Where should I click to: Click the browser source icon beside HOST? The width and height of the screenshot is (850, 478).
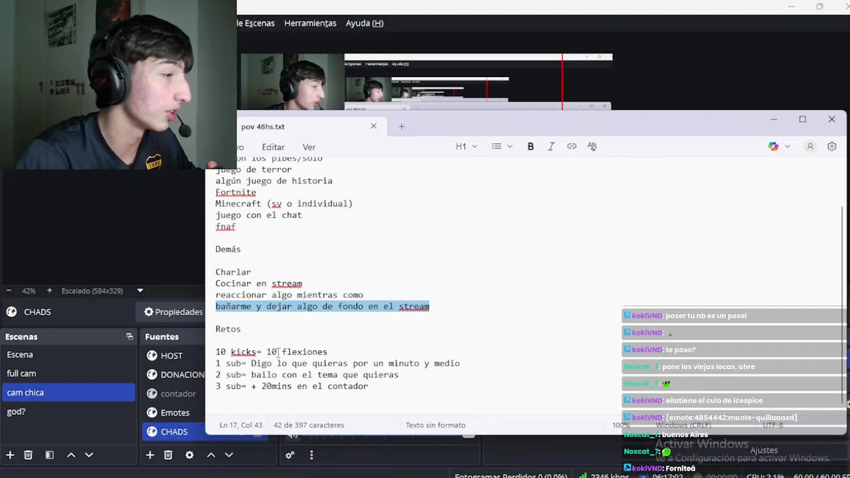[x=152, y=356]
